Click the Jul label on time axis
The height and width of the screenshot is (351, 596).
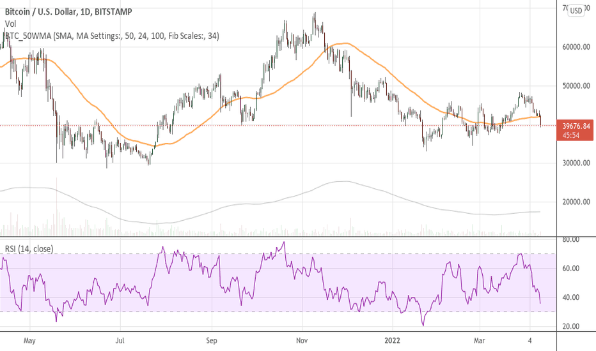click(122, 341)
